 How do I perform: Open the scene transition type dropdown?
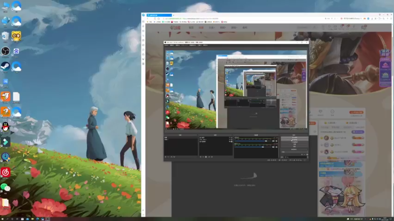(295, 152)
